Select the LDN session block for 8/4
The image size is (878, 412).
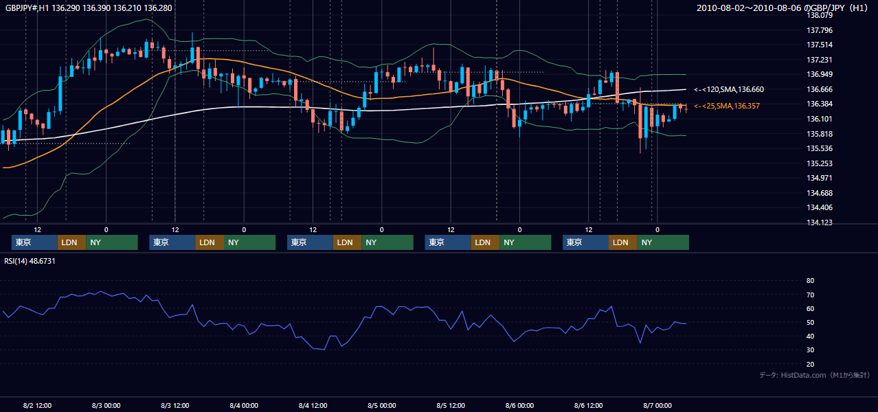pyautogui.click(x=347, y=242)
